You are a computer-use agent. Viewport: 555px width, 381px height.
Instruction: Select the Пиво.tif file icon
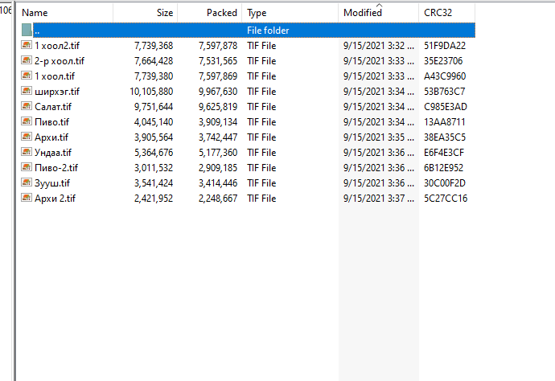[27, 122]
